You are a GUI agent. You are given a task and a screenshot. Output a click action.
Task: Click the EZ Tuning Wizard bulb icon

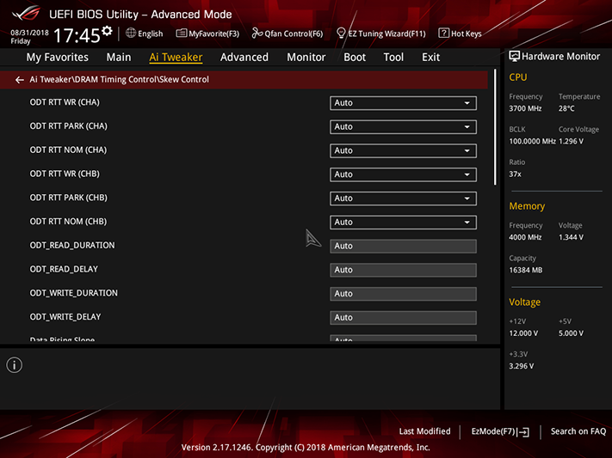(x=341, y=34)
